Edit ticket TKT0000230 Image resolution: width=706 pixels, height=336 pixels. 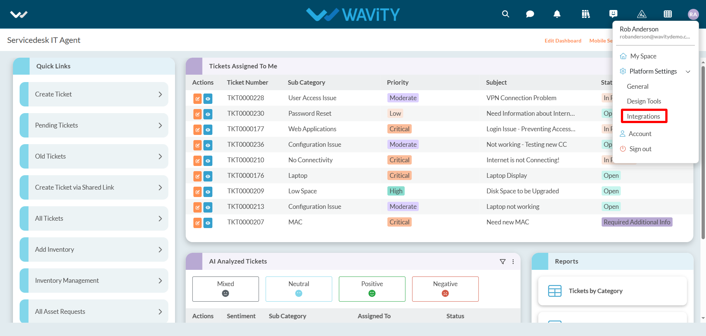[x=198, y=114]
